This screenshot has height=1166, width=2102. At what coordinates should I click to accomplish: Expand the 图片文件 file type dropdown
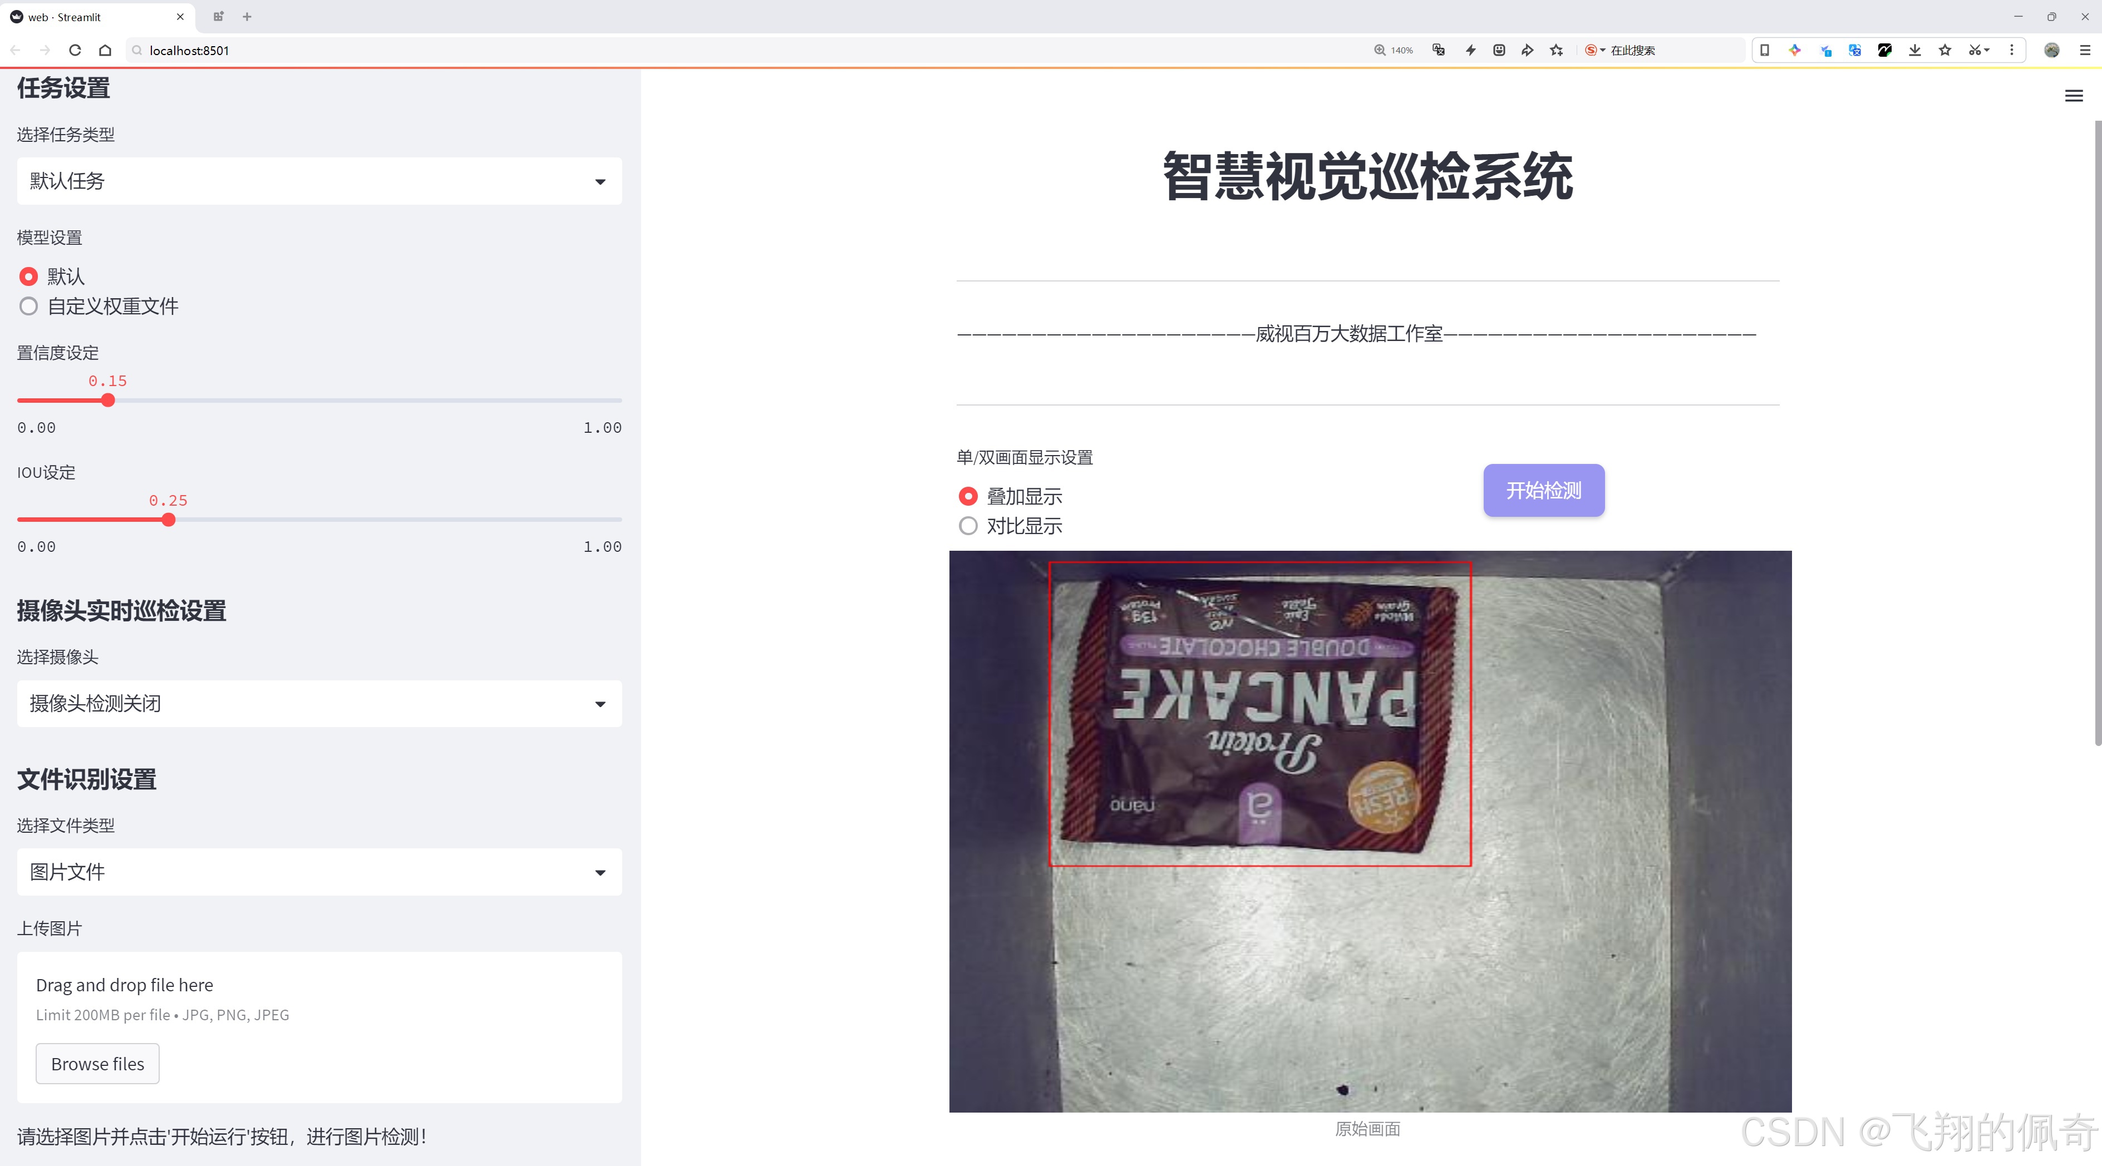click(x=319, y=872)
